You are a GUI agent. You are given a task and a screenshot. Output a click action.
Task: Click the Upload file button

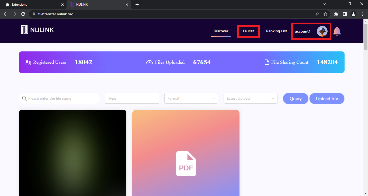tap(327, 99)
